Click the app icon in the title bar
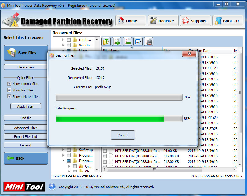Screen dimensions: 247x196 click(x=3, y=6)
